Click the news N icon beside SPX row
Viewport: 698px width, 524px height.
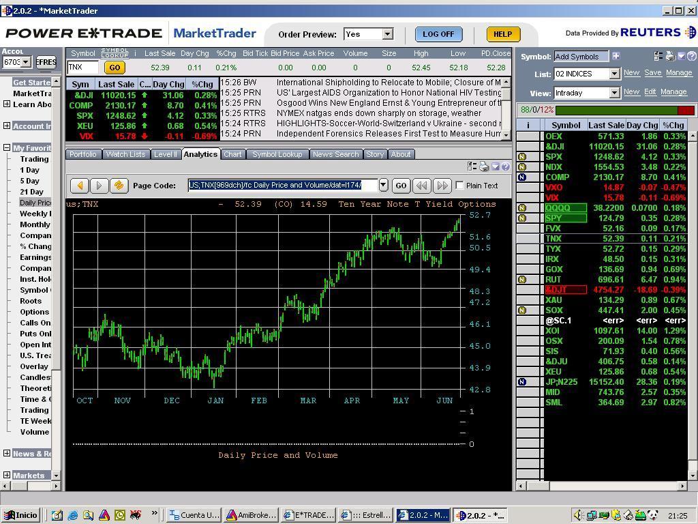(x=522, y=157)
